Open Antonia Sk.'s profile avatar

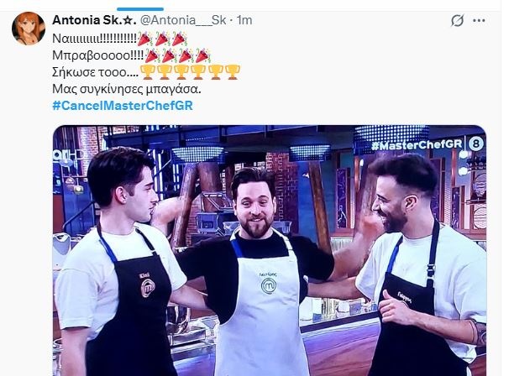pyautogui.click(x=29, y=29)
